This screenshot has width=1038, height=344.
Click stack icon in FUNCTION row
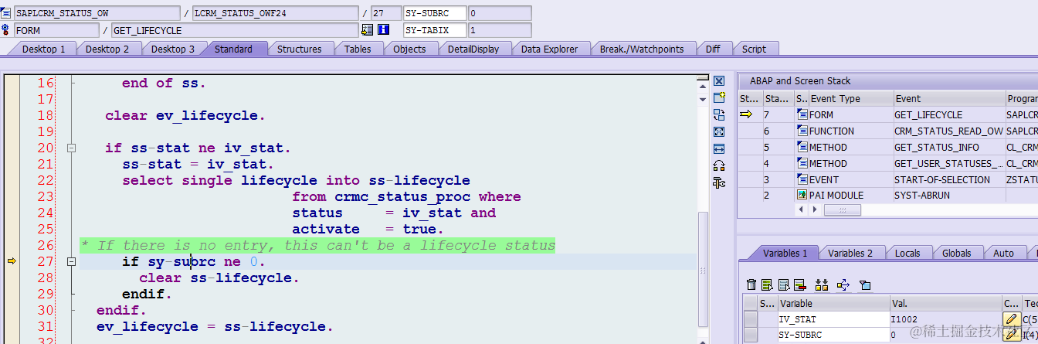[x=802, y=131]
